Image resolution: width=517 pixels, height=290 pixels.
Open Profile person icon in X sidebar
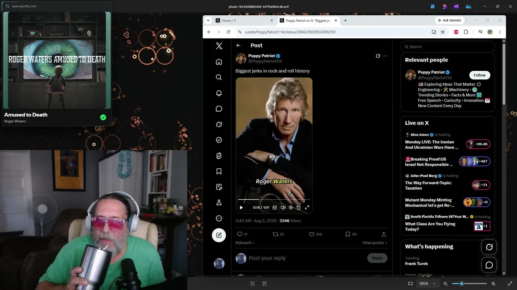[219, 203]
